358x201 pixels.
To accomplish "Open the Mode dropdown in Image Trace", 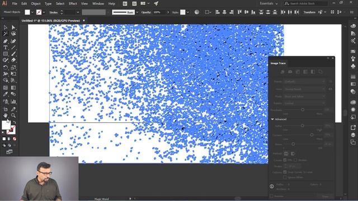I will tap(304, 97).
